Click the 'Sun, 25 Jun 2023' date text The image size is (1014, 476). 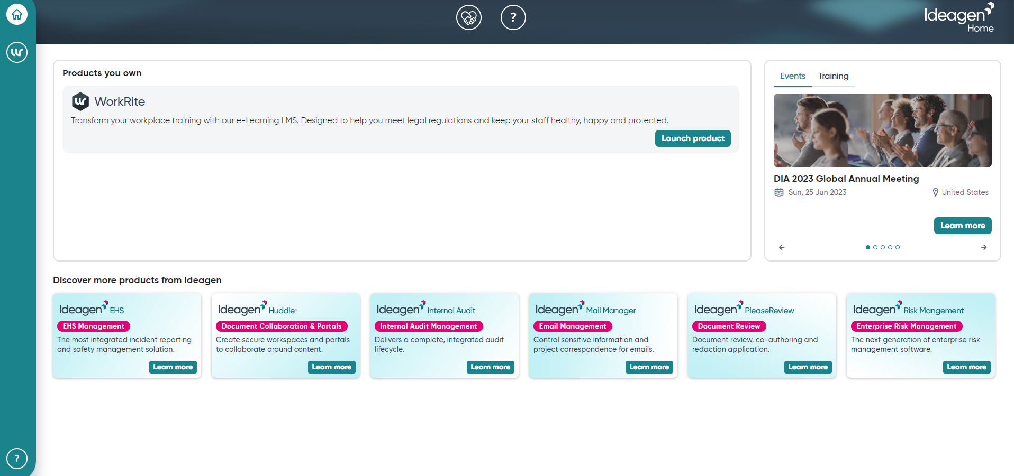pos(817,192)
